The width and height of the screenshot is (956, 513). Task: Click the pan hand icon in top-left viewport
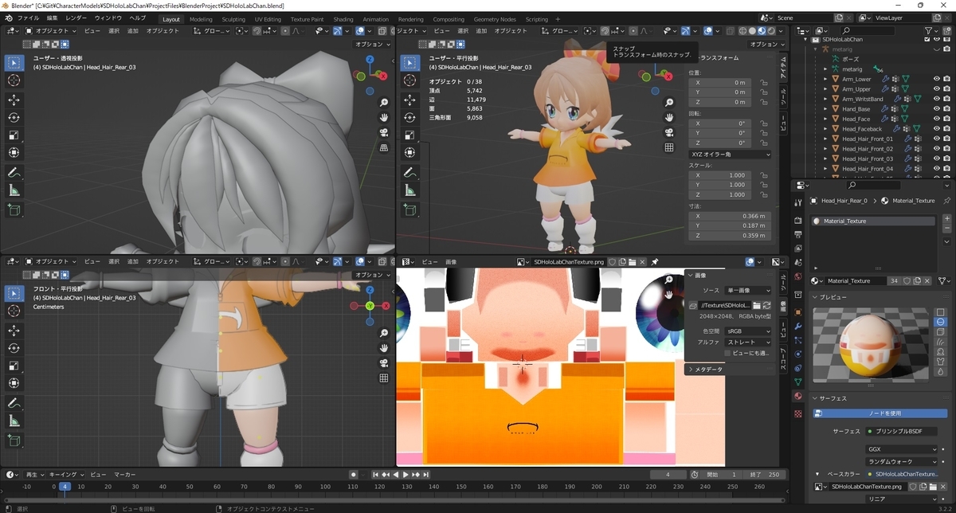[384, 117]
